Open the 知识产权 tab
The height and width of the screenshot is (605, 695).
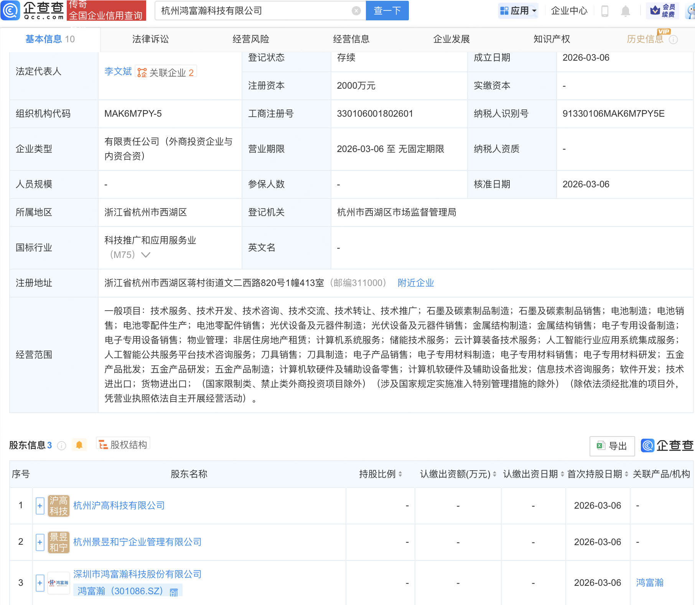click(x=551, y=39)
